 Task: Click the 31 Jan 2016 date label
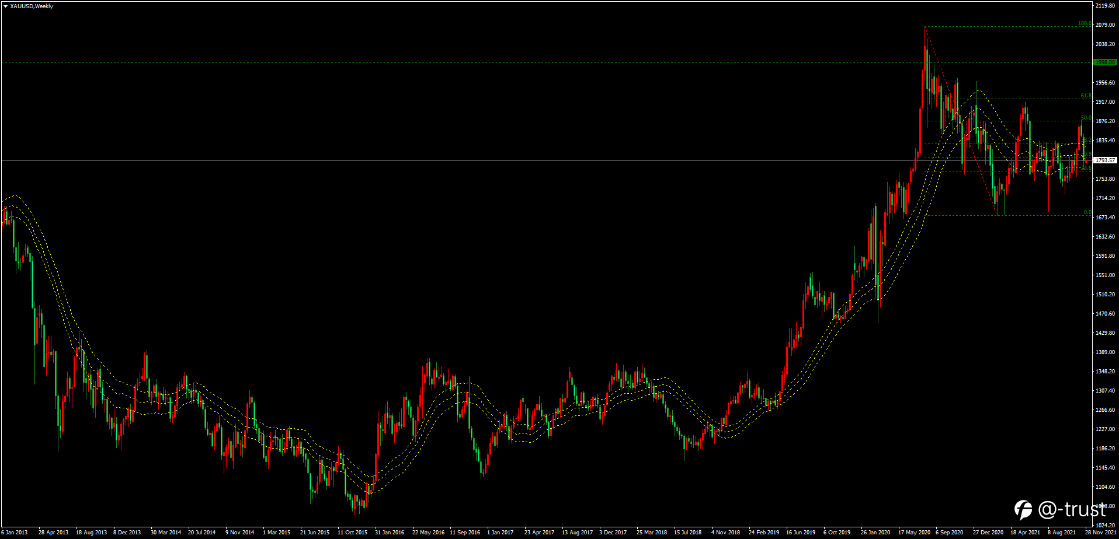390,533
